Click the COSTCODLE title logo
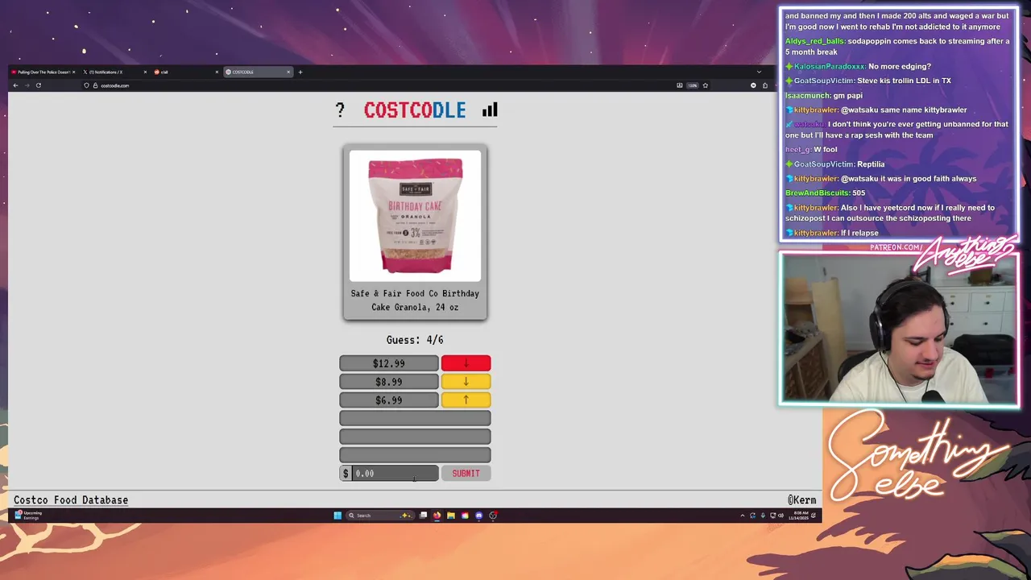The height and width of the screenshot is (580, 1031). click(415, 110)
